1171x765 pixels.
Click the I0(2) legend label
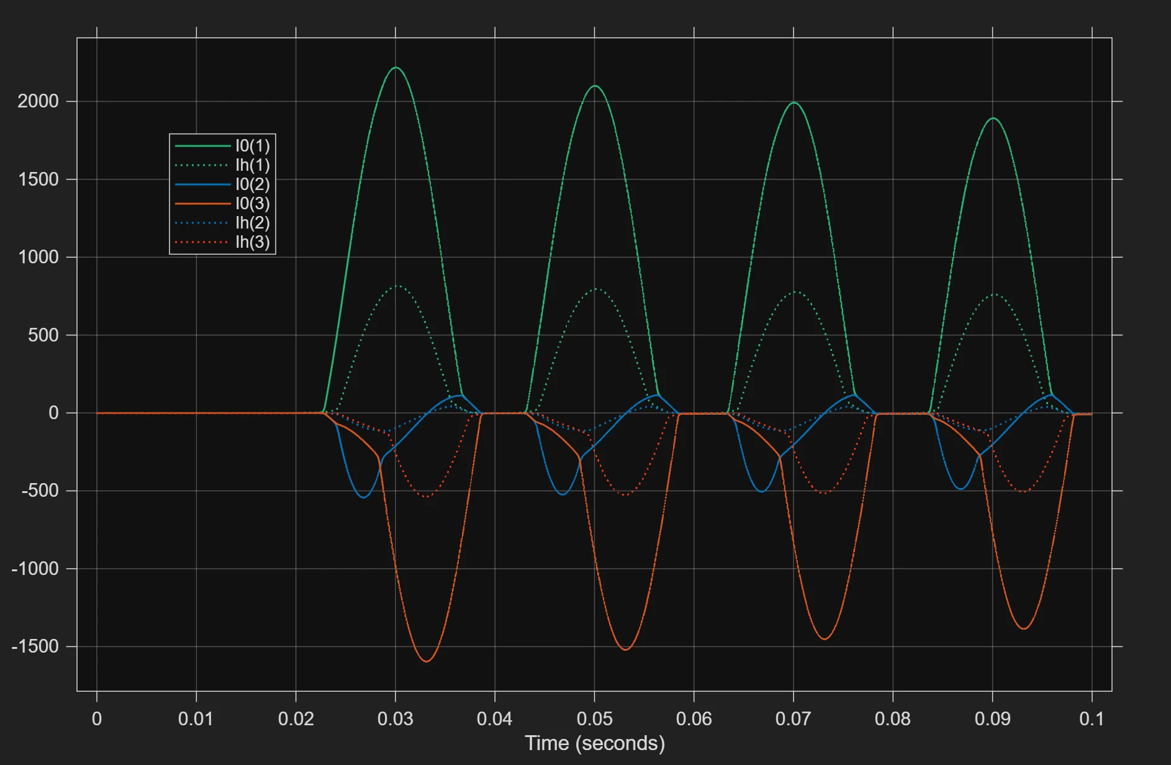point(252,184)
